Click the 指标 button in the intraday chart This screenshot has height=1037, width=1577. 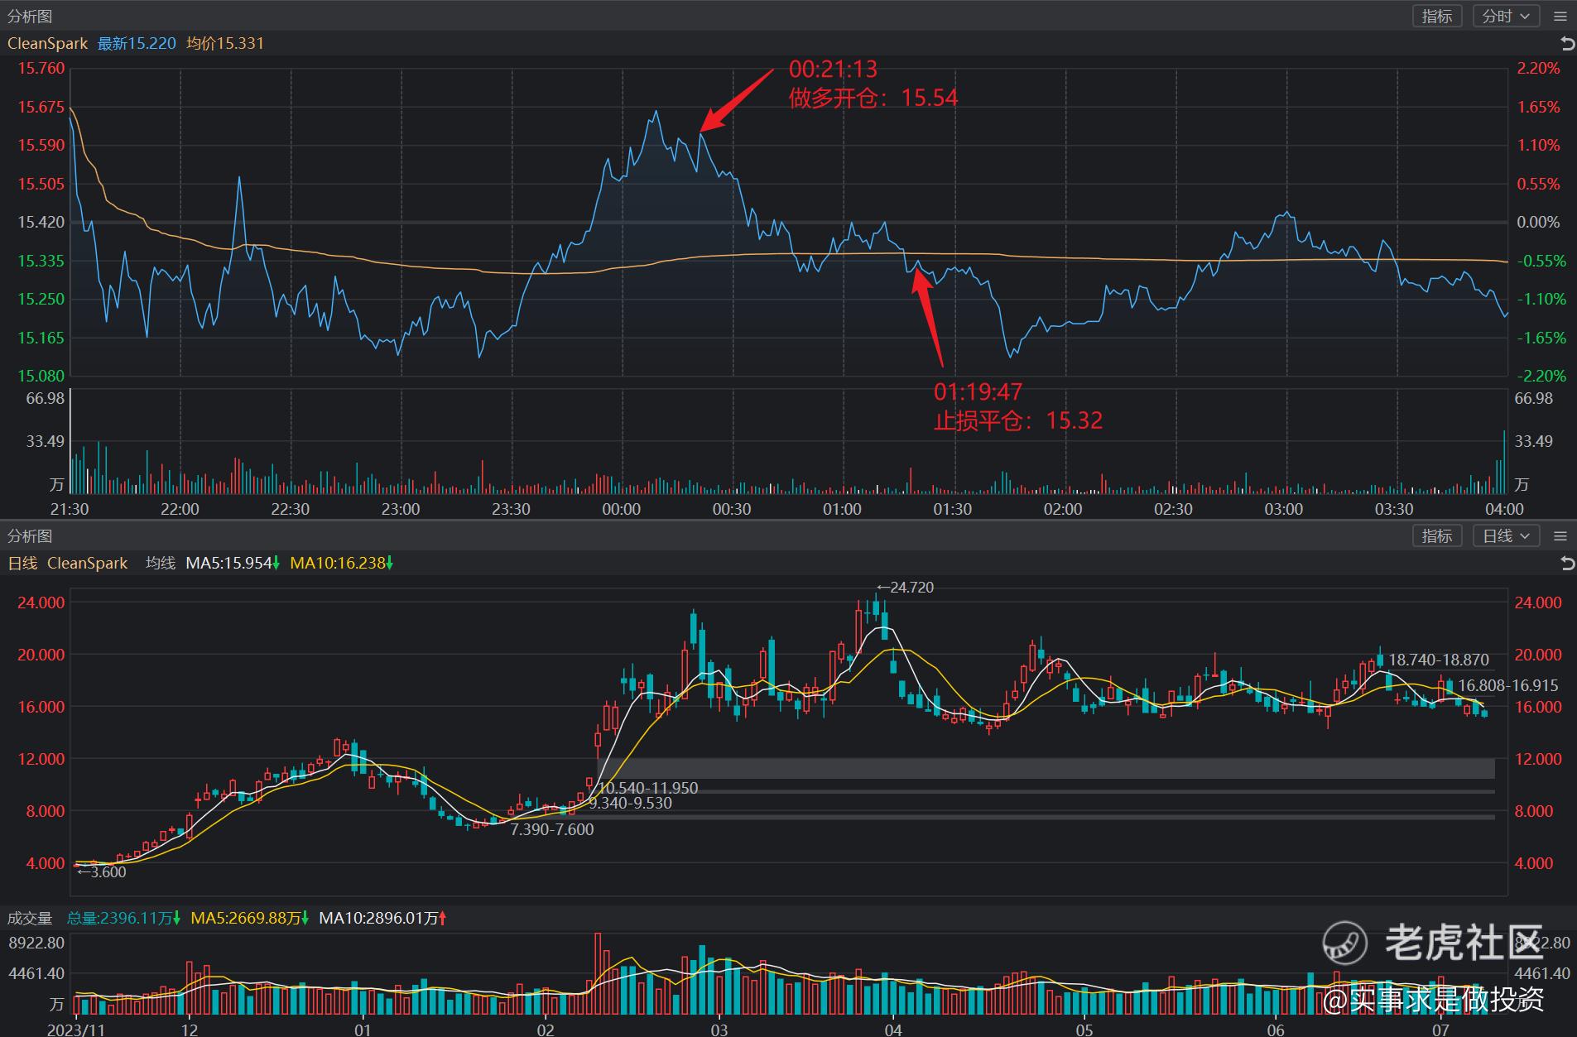(x=1436, y=16)
